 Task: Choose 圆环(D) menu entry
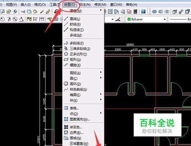coord(83,84)
